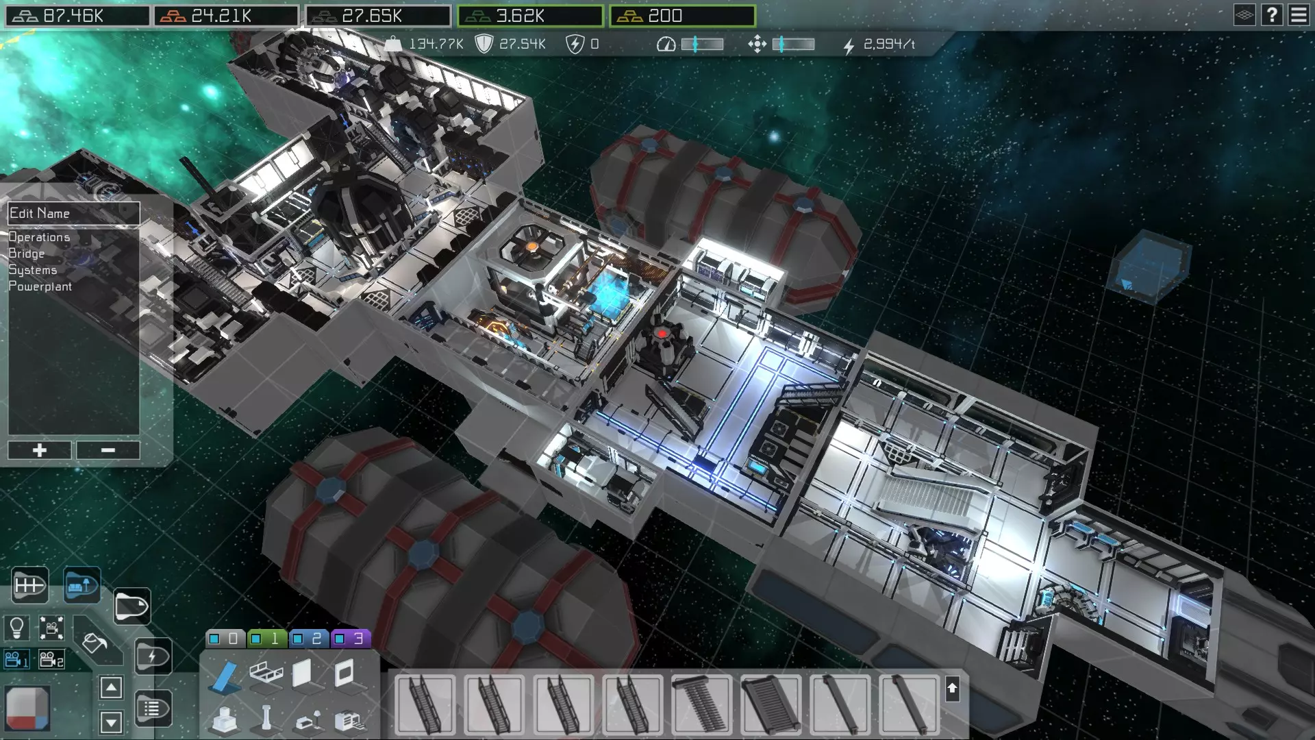Viewport: 1315px width, 740px height.
Task: Open the hamburger main menu
Action: [1299, 15]
